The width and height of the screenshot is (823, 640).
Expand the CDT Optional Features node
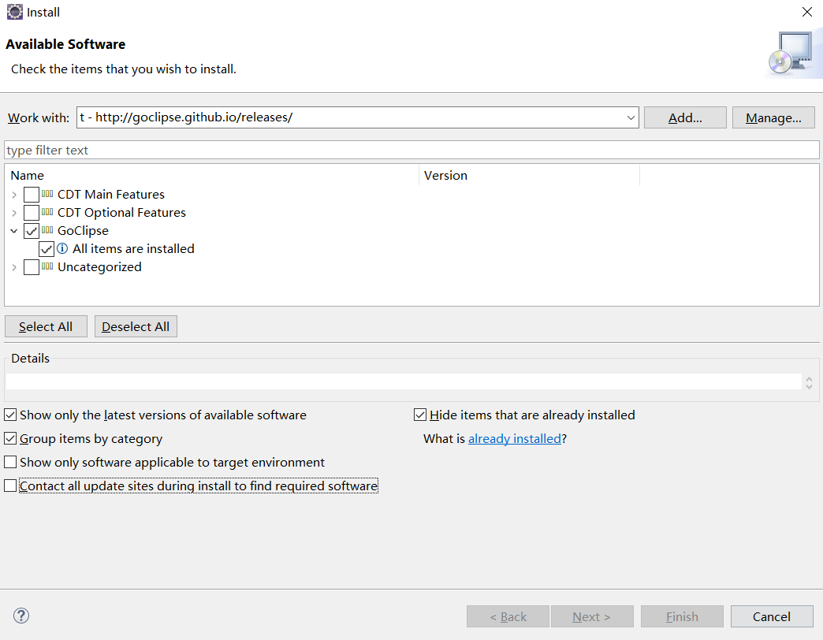14,213
